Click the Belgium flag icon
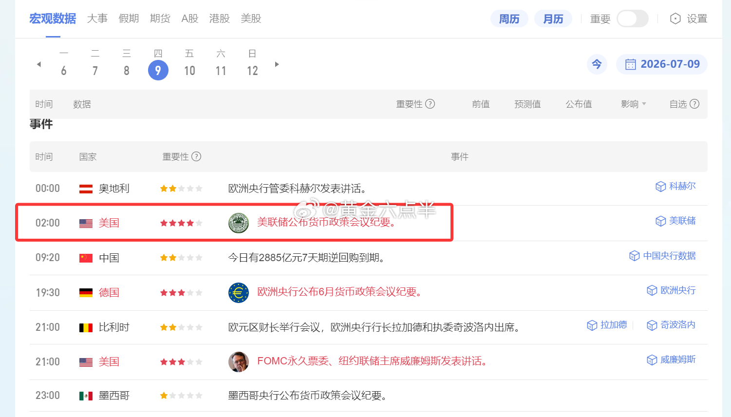This screenshot has height=417, width=731. (x=86, y=328)
